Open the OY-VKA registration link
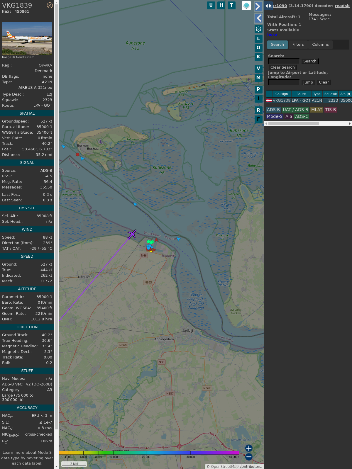352x469 pixels. [x=45, y=65]
